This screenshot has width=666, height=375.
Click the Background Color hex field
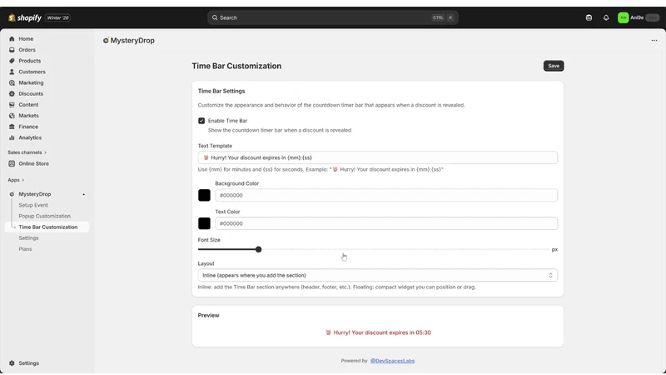point(386,195)
